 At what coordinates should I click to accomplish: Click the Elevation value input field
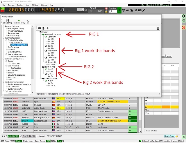114,11
